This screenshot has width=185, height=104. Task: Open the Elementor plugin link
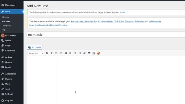(129, 21)
